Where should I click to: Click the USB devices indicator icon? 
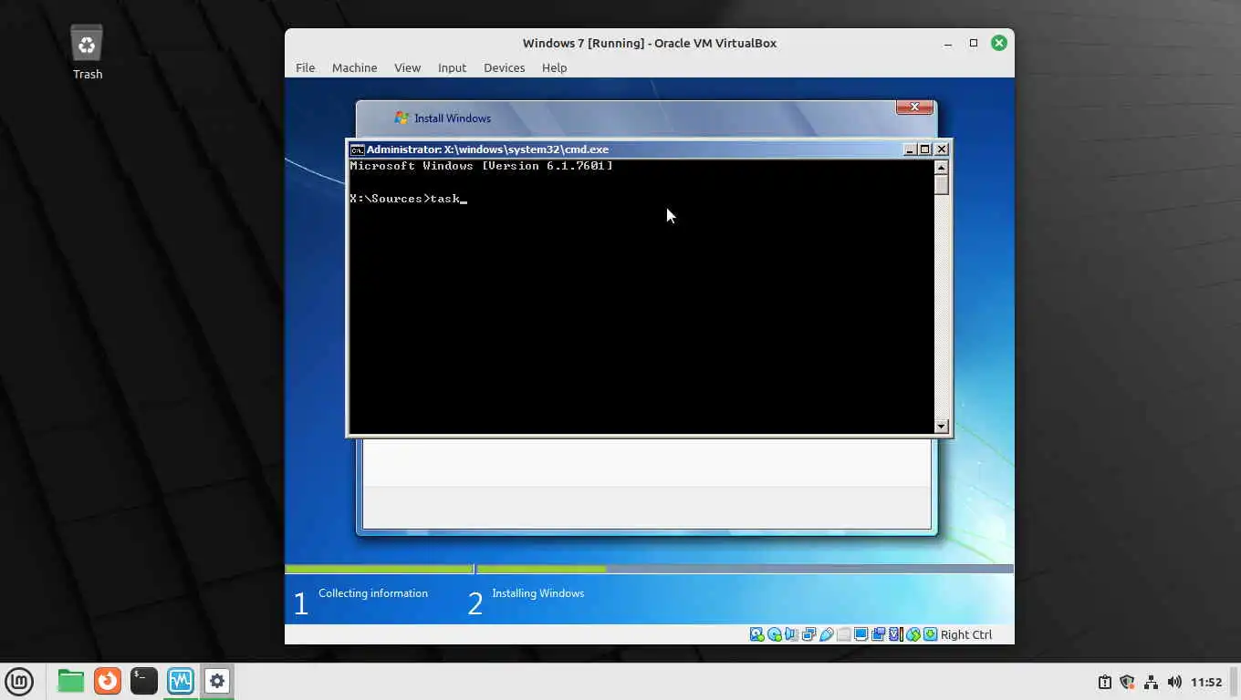(827, 634)
